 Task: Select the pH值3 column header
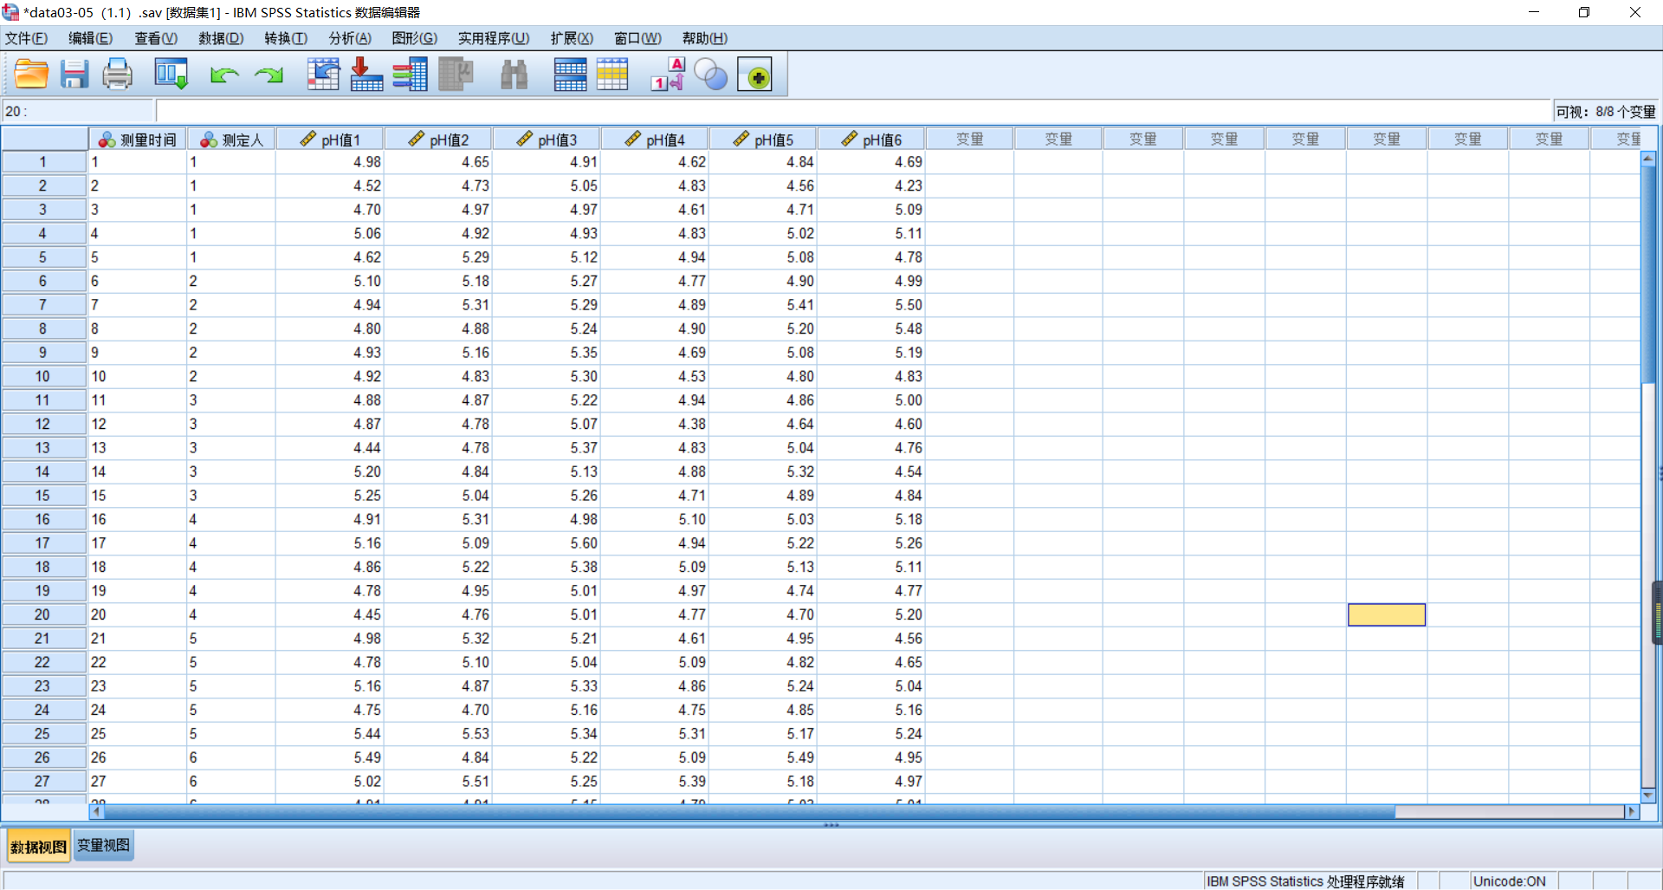click(547, 140)
